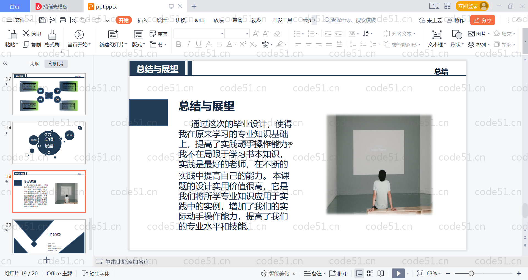Click the Fit Slide to Window icon
The height and width of the screenshot is (280, 528).
pos(420,273)
